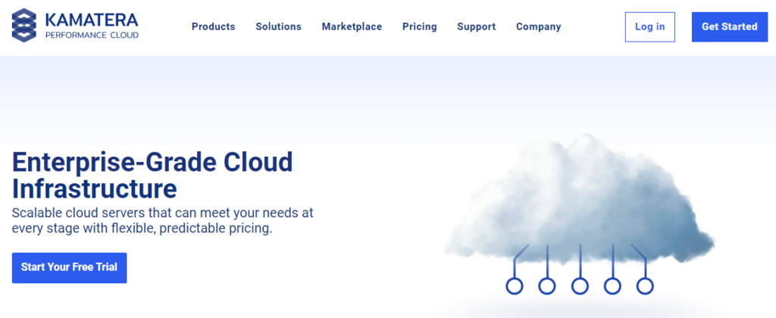The height and width of the screenshot is (318, 776).
Task: Select the middle circle node under the cloud
Action: pyautogui.click(x=580, y=286)
